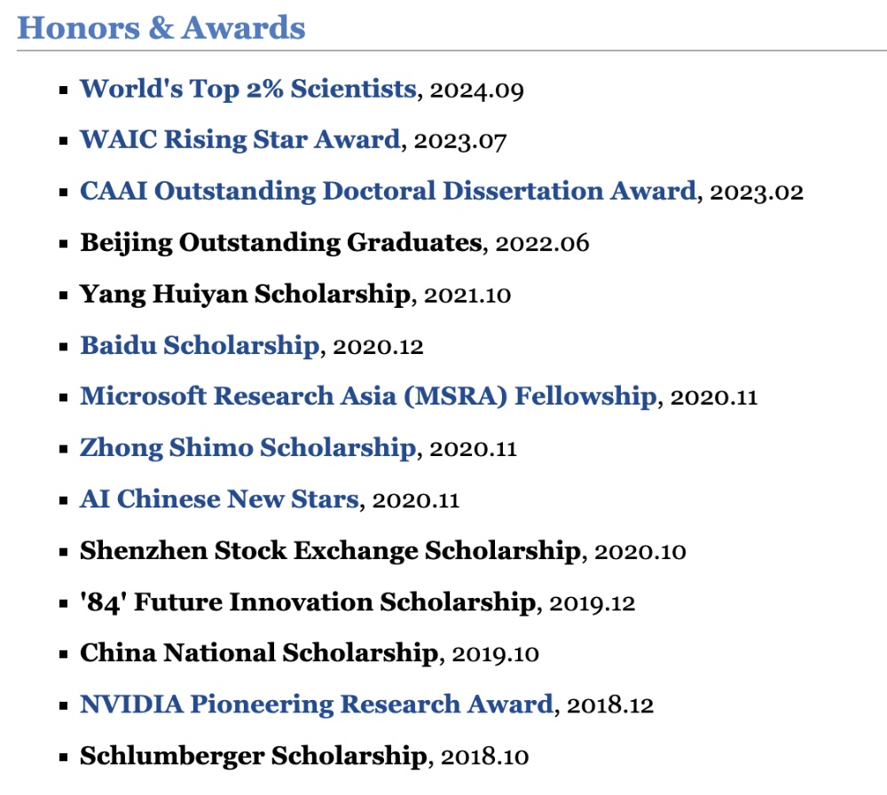The height and width of the screenshot is (795, 887).
Task: Click the NVIDIA Pioneering Research Award link
Action: [x=317, y=704]
